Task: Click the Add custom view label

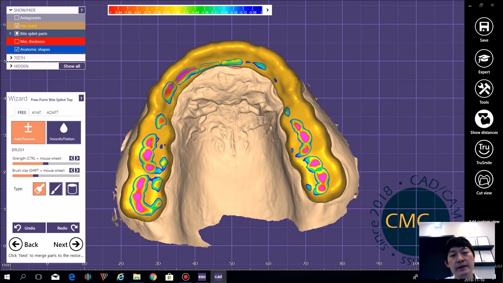Action: tap(484, 222)
